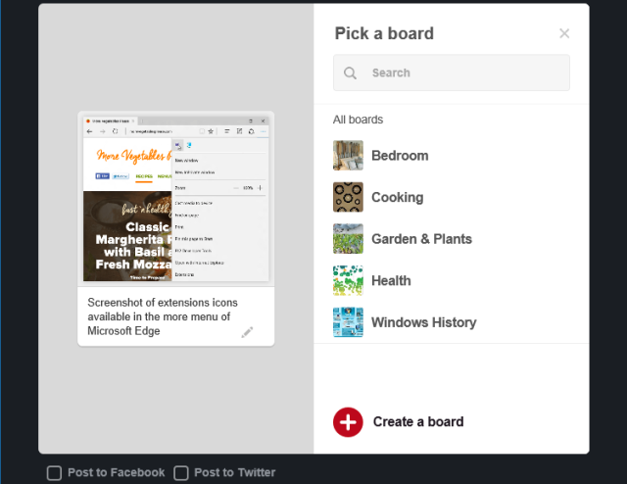Click the red Create a board plus icon

point(348,422)
